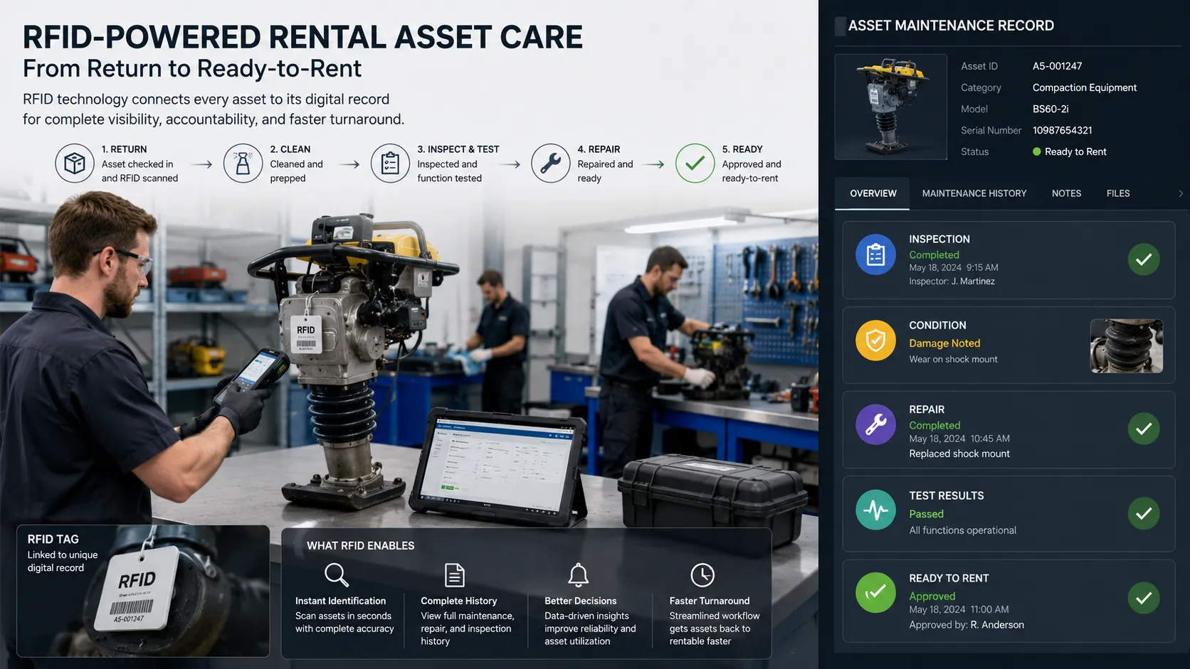Click the Ready to Rent status text

tap(1075, 151)
